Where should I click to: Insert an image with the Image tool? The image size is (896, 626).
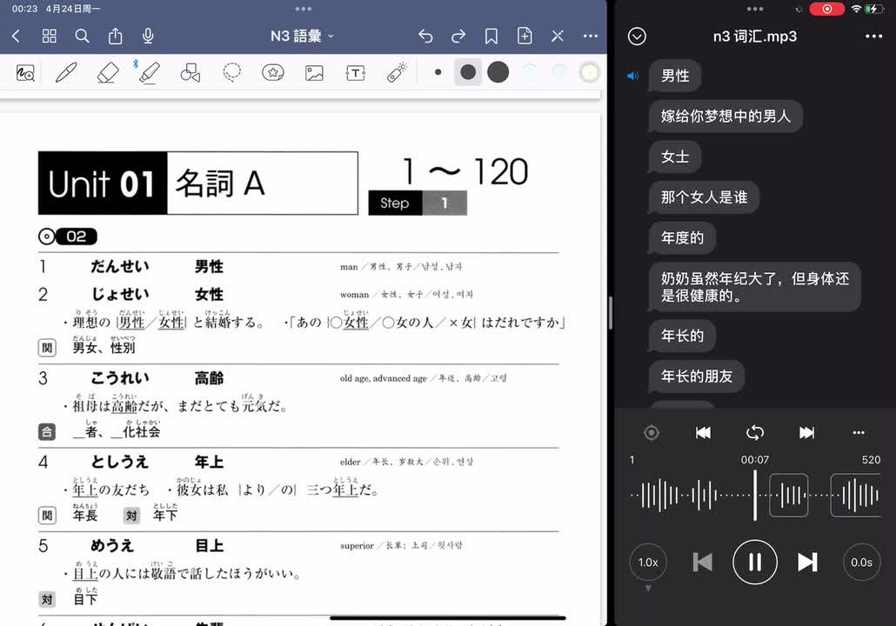(x=314, y=72)
